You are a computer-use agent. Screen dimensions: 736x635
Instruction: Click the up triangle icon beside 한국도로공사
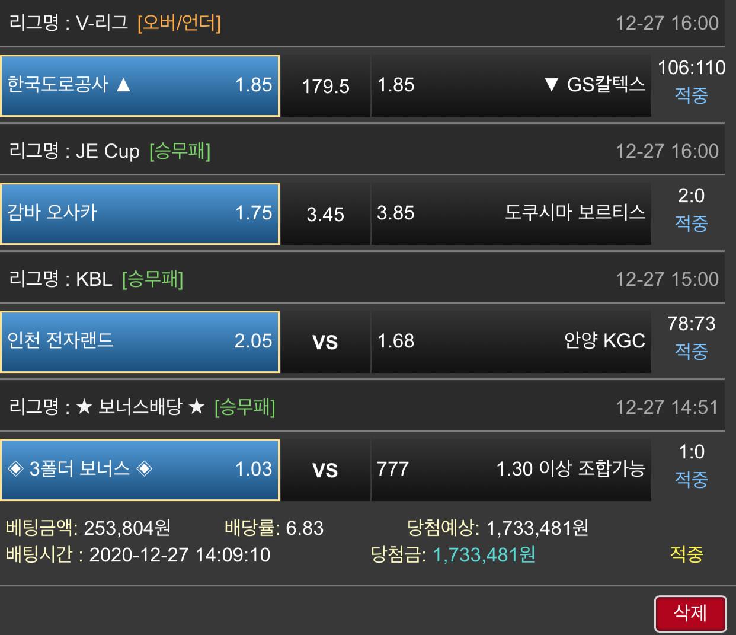click(x=123, y=85)
